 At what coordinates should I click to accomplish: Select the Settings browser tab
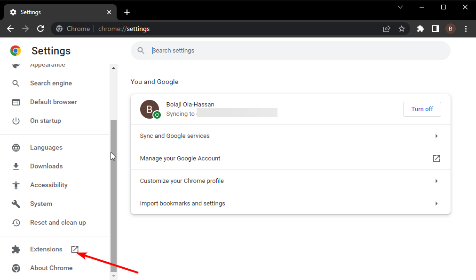[60, 12]
